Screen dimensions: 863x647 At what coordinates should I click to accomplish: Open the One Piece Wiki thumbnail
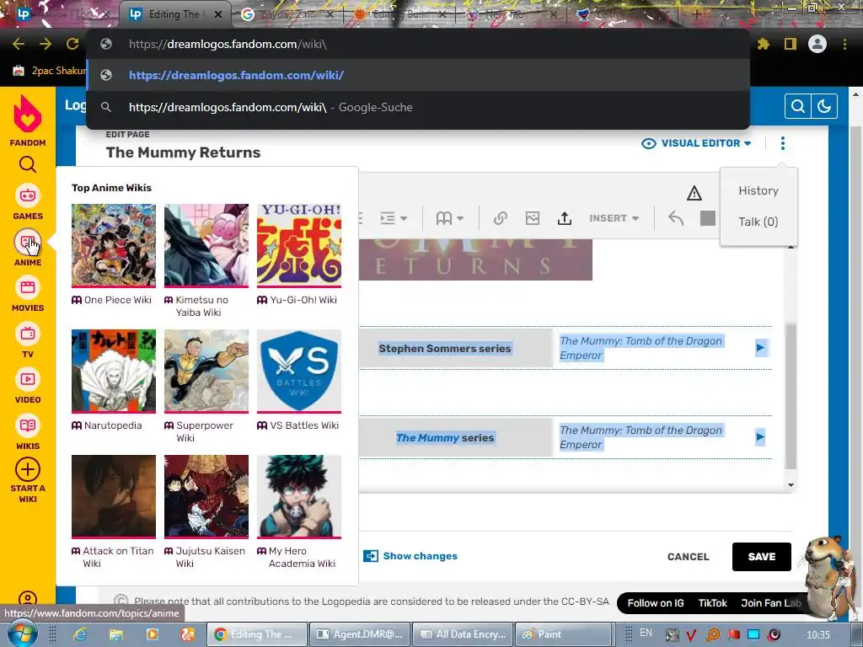click(x=114, y=245)
